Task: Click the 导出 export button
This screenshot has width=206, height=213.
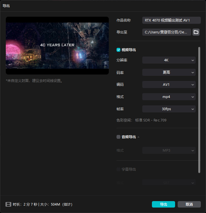Action: pos(164,204)
